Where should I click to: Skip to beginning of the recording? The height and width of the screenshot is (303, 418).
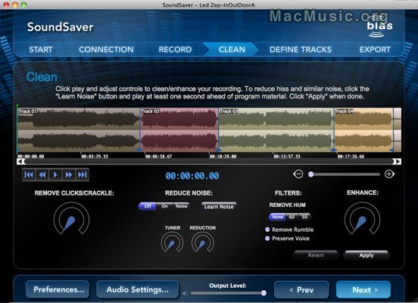[x=29, y=175]
